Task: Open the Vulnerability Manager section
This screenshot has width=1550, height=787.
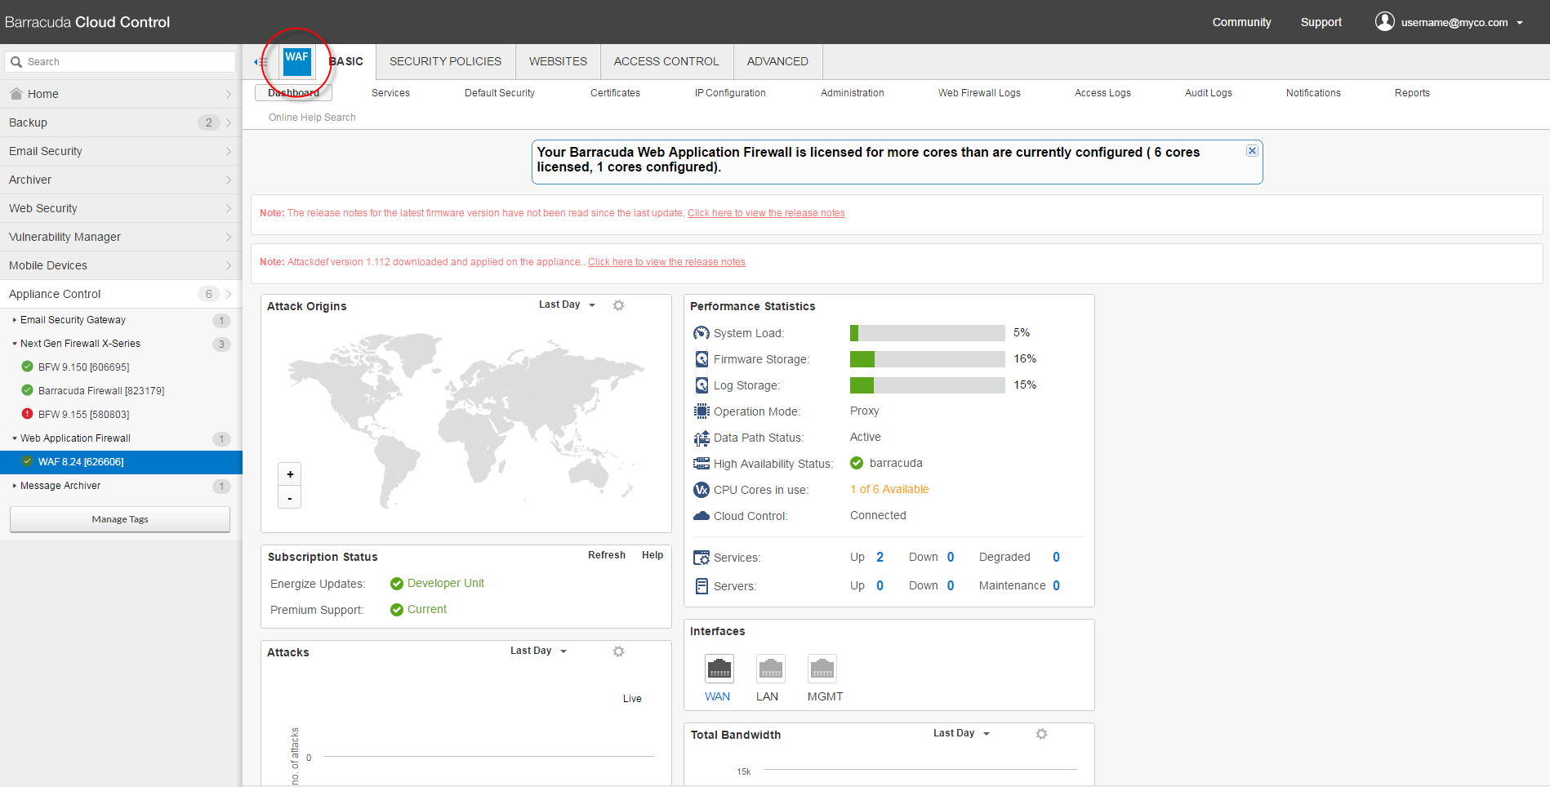Action: (x=121, y=237)
